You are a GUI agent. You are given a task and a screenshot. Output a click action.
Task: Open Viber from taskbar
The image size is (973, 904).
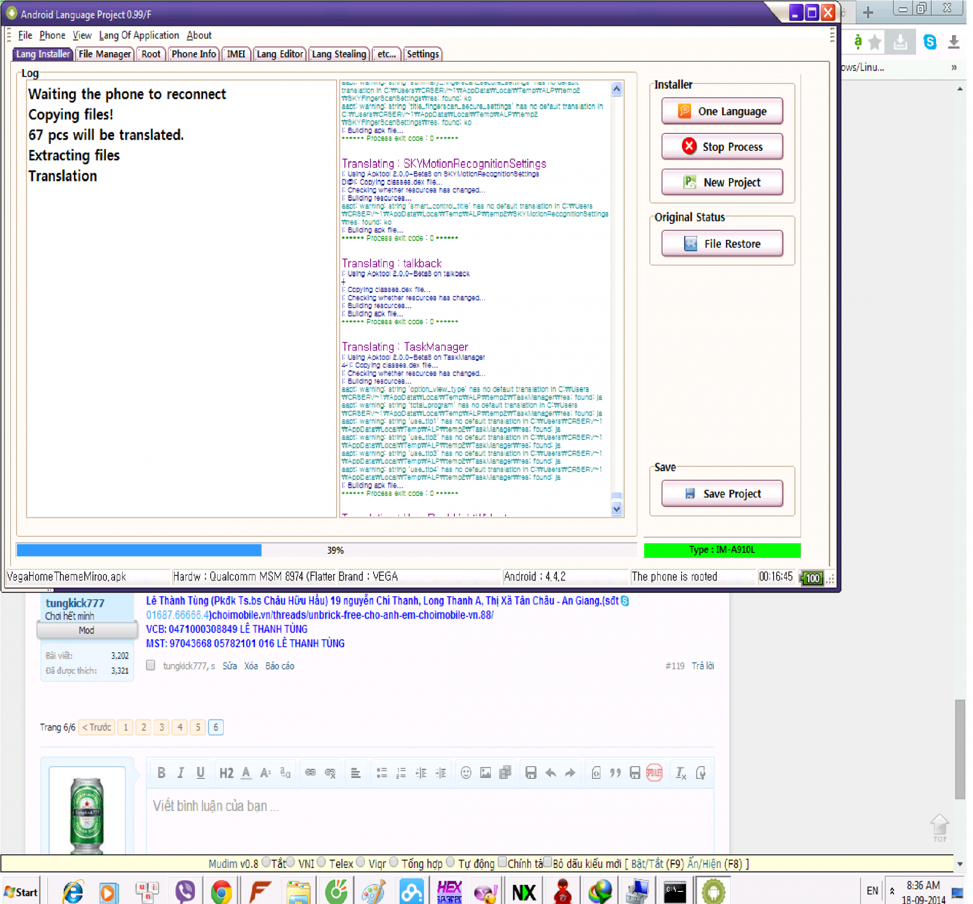[185, 892]
